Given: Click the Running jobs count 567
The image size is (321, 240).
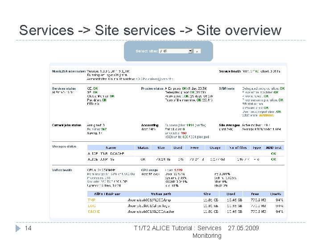Looking at the screenshot, I should click(x=104, y=129).
